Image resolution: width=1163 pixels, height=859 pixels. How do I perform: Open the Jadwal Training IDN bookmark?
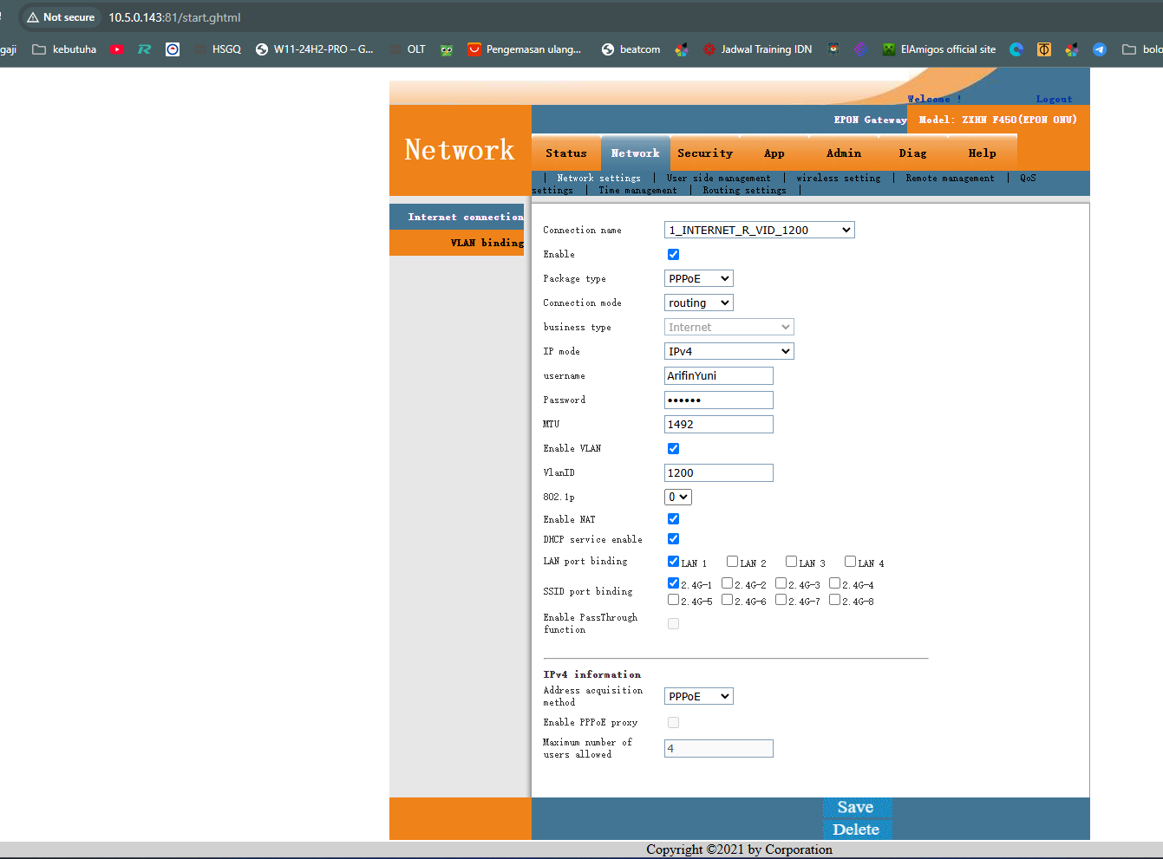point(757,49)
